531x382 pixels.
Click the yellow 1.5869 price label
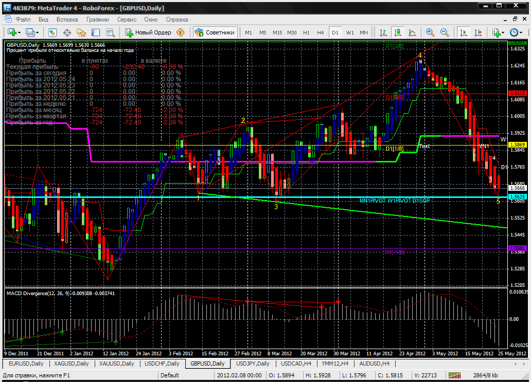point(518,144)
